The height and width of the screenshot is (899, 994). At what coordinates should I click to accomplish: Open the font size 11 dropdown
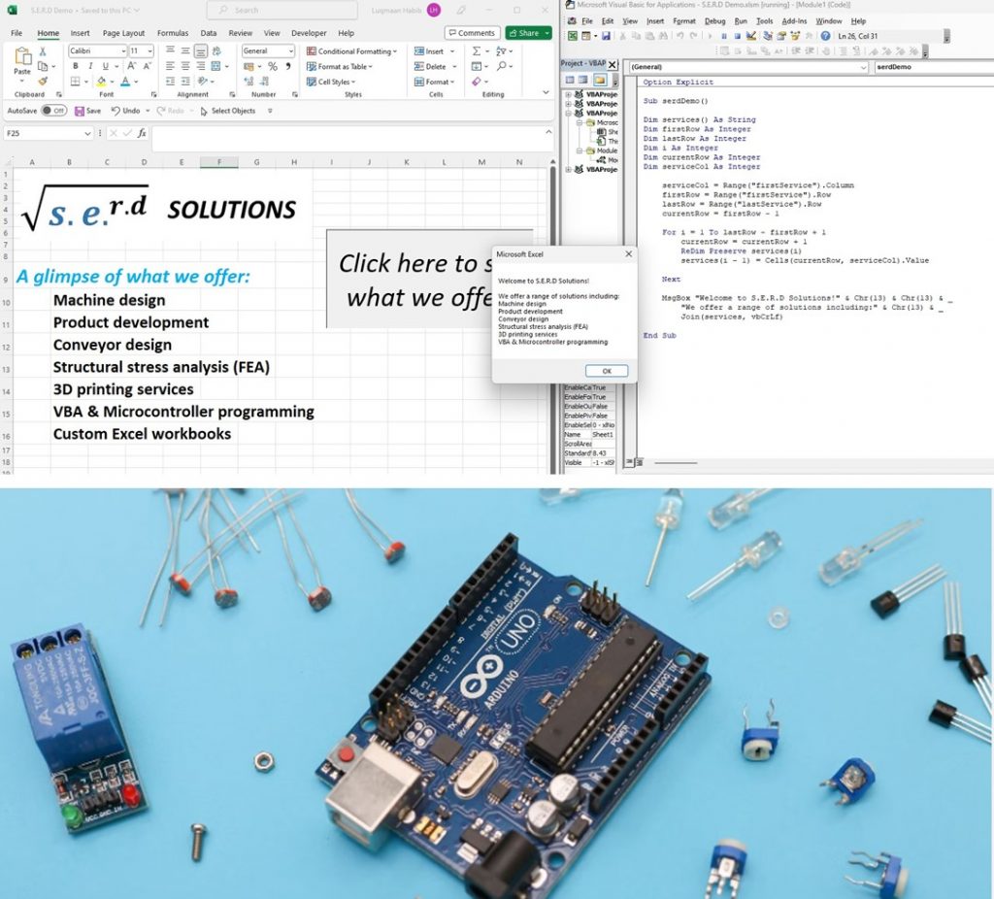pos(149,50)
